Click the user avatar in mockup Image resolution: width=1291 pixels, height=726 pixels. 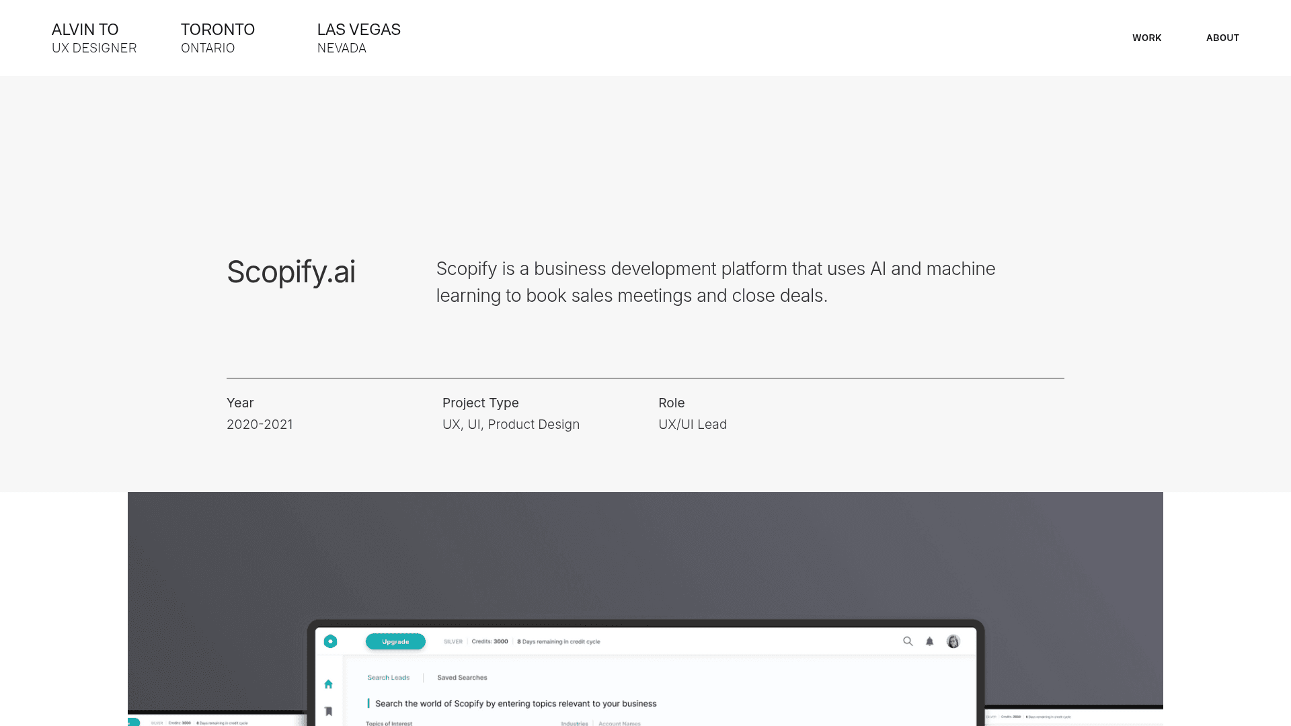tap(953, 641)
